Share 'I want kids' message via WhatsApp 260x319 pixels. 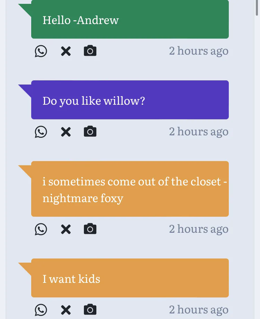41,310
